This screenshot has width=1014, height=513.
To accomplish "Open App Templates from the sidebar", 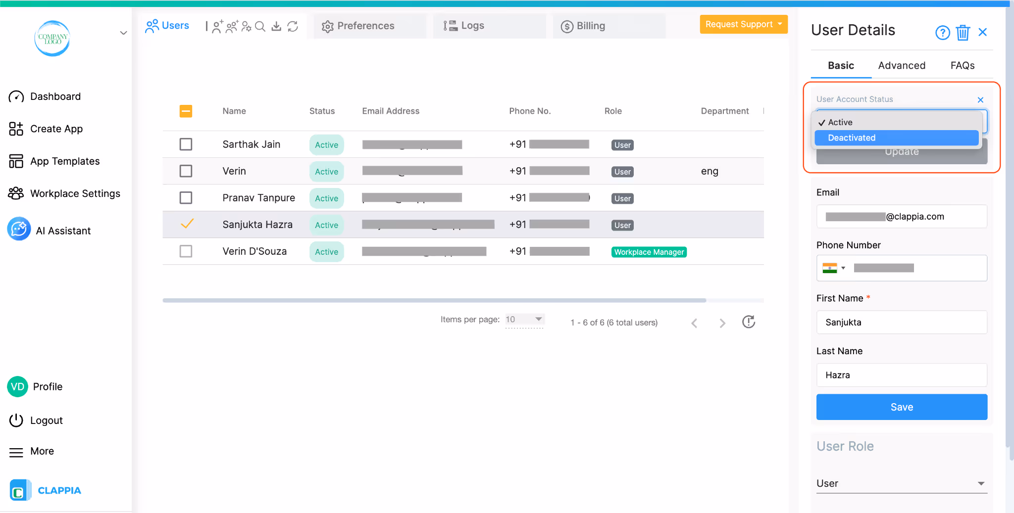I will click(x=54, y=161).
